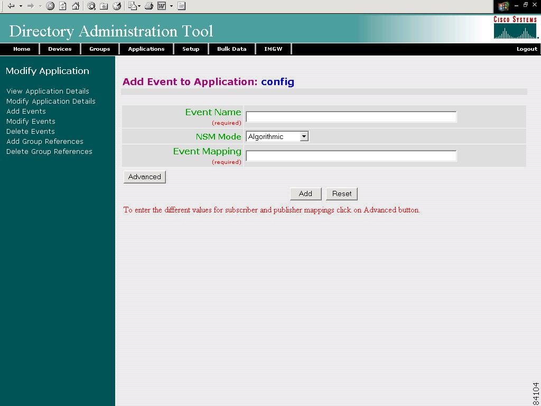
Task: Expand the Edit with Word dropdown arrow
Action: (x=170, y=6)
